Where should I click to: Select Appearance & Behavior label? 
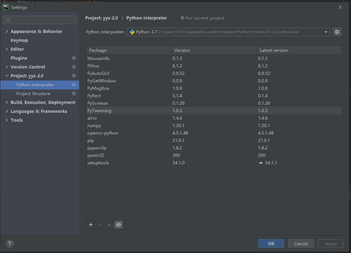coord(37,31)
